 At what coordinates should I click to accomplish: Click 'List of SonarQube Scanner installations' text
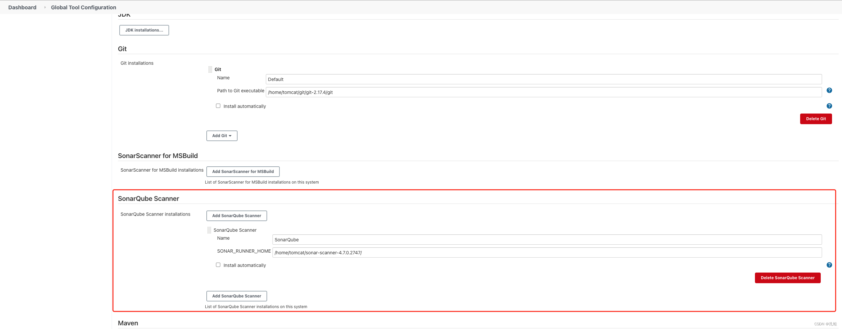tap(256, 307)
